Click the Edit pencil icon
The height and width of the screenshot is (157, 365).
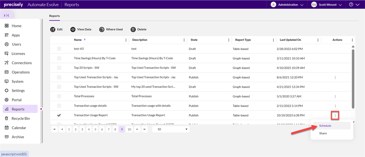[53, 30]
